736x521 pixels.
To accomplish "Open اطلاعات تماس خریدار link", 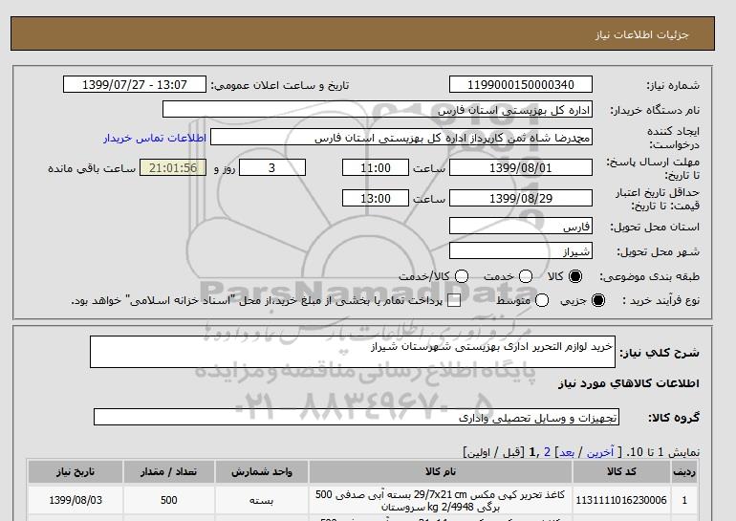I will (x=155, y=138).
